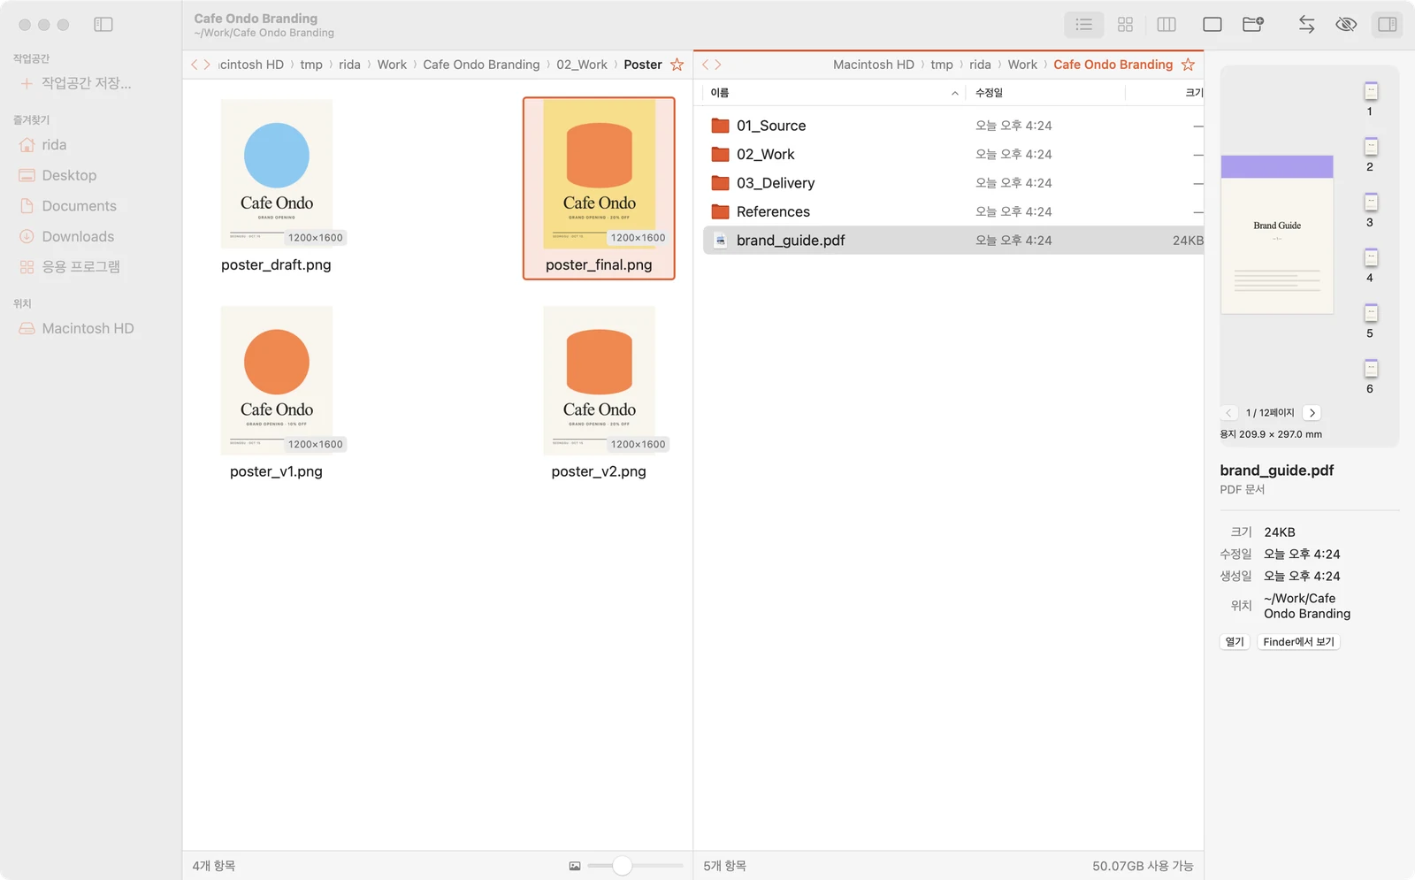This screenshot has height=880, width=1415.
Task: Click tmp in right breadcrumb
Action: (x=942, y=65)
